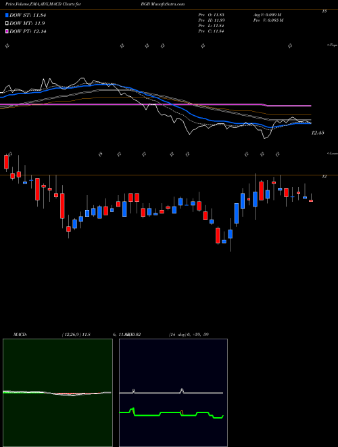
Task: Click the white DOW MT legend swatch
Action: 7,23
